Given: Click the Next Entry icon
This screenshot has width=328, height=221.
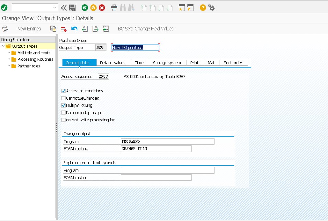Looking at the screenshot, I should tap(95, 29).
